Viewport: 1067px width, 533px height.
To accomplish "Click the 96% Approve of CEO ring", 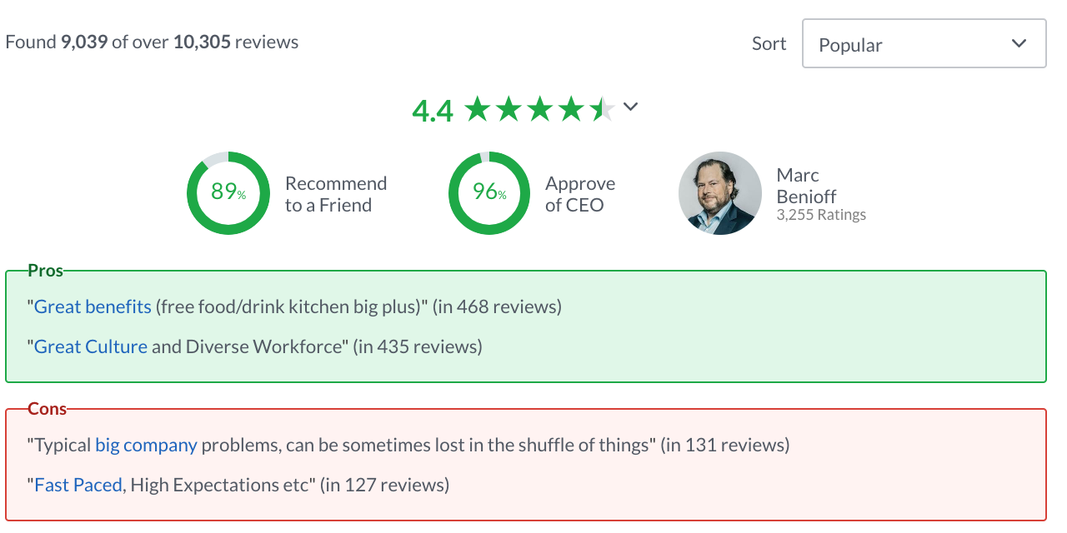I will [489, 192].
